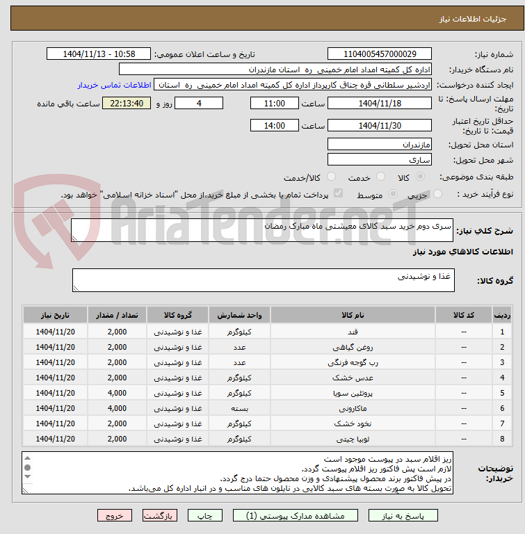Click the 2,000 quantity for قند

[x=117, y=332]
